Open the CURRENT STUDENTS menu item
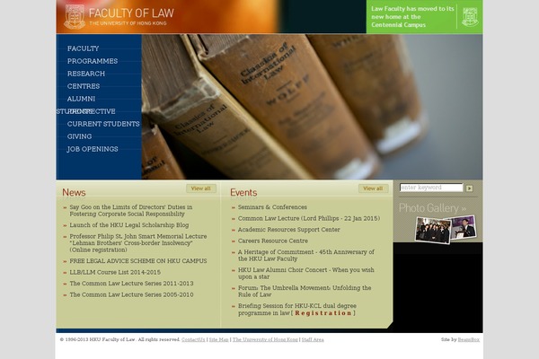The image size is (539, 359). (103, 124)
